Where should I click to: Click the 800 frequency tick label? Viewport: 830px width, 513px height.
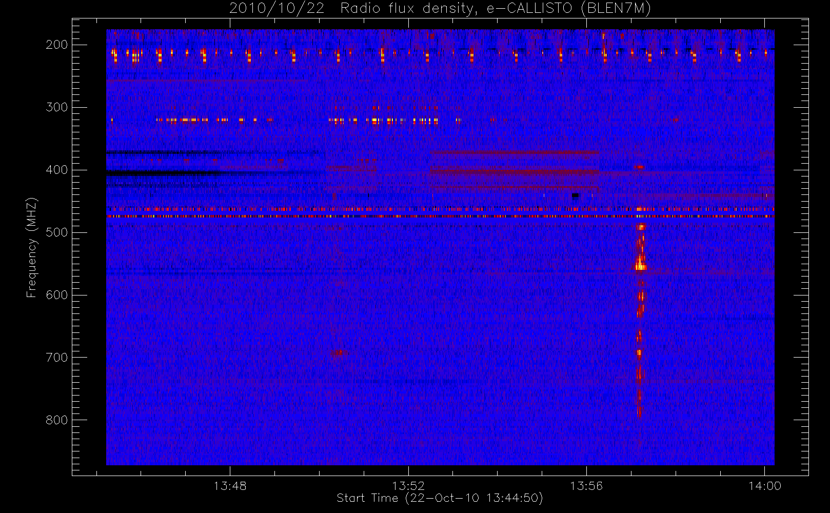57,420
